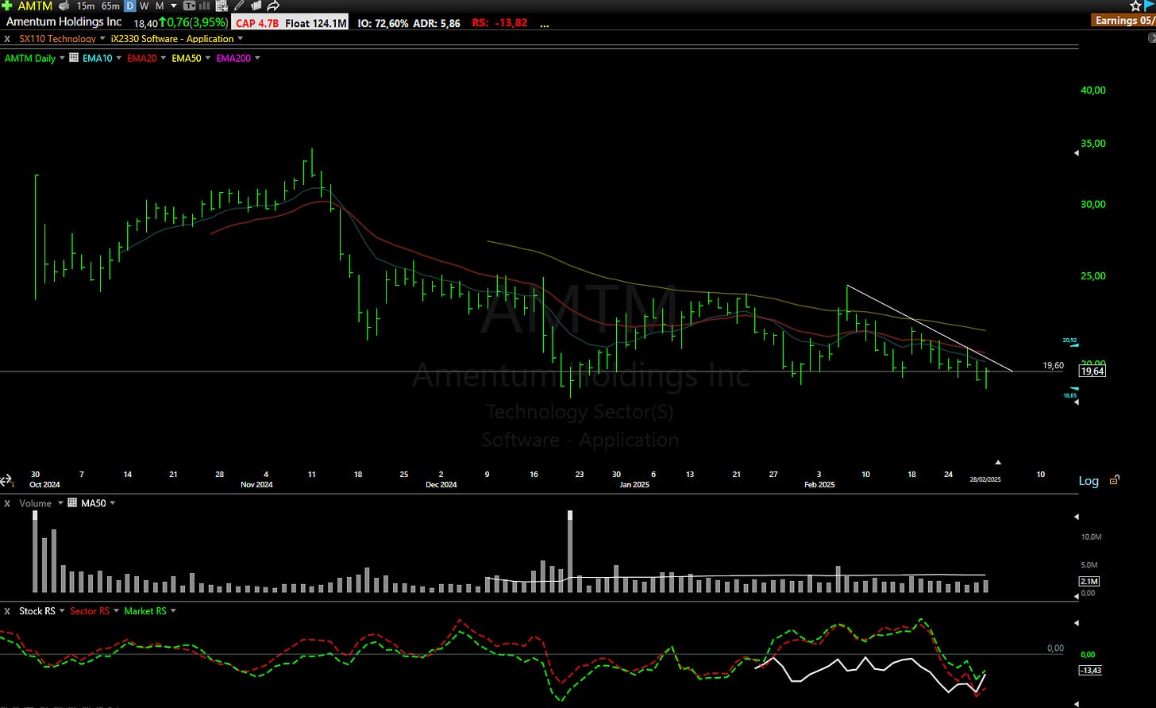Switch to the 15m timeframe
Image resolution: width=1156 pixels, height=708 pixels.
click(85, 6)
